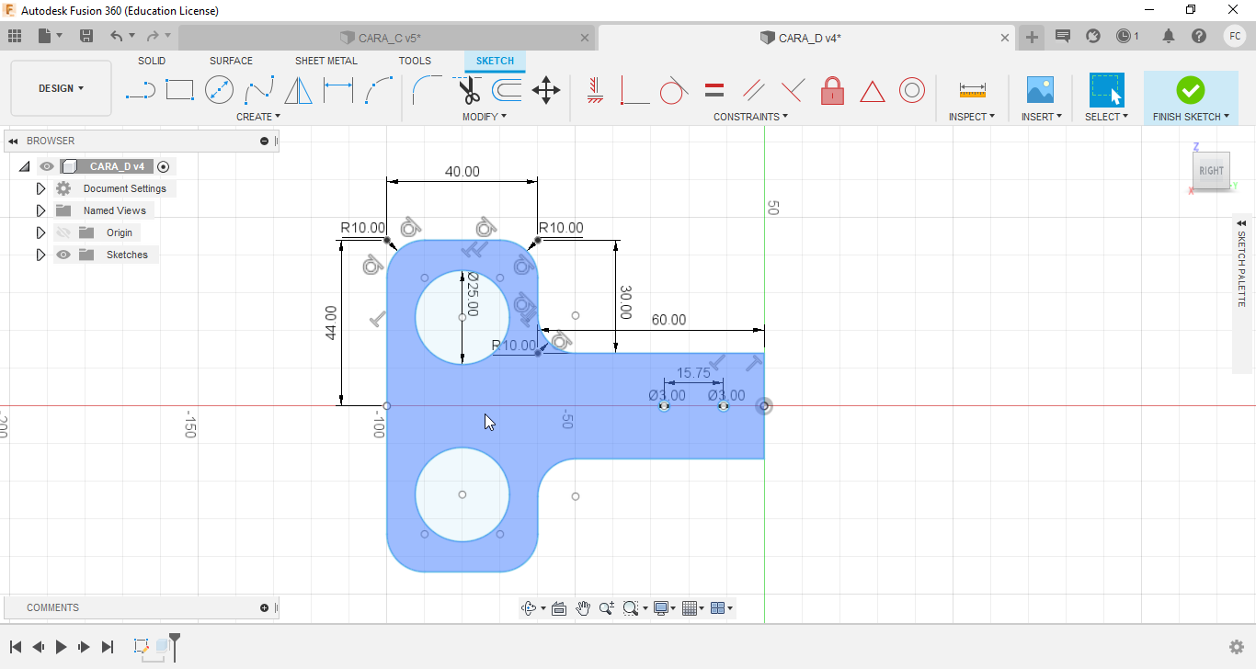Open the INSPECT dropdown menu
This screenshot has height=669, width=1256.
click(x=972, y=117)
